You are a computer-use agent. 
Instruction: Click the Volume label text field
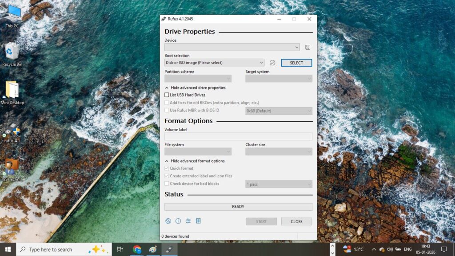point(238,136)
